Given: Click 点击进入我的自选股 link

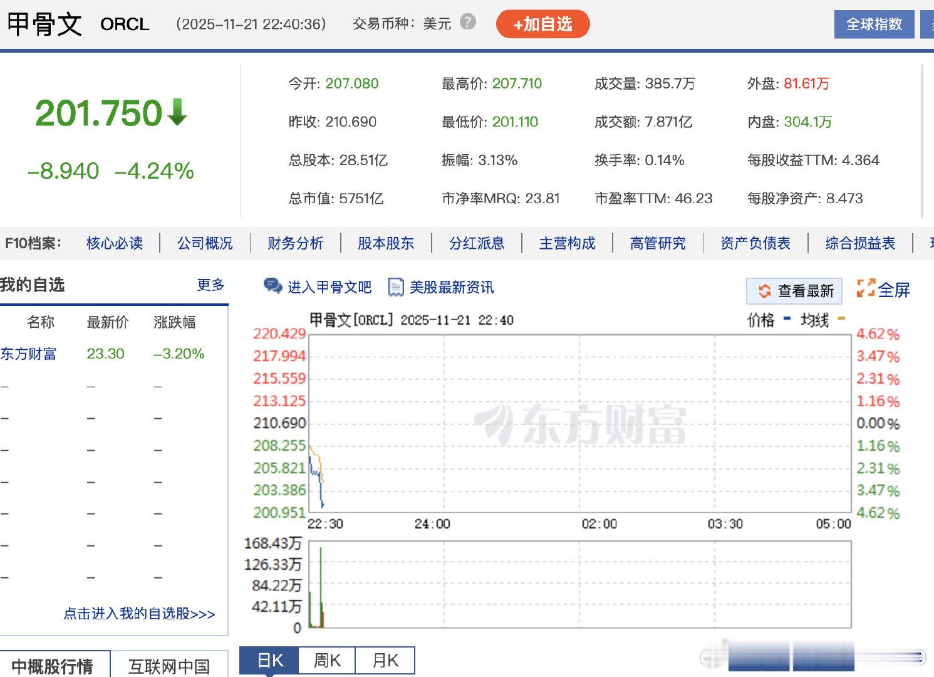Looking at the screenshot, I should pyautogui.click(x=139, y=614).
